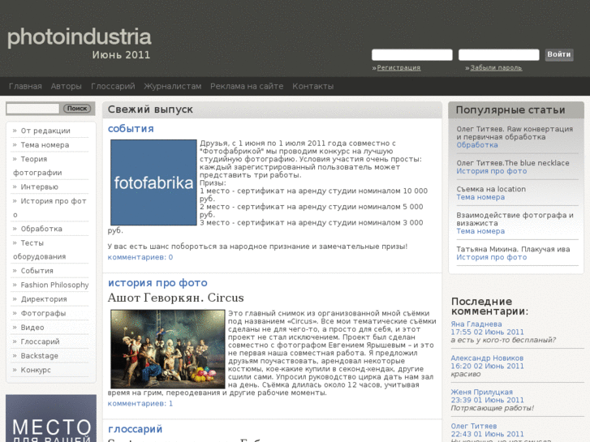Open Фотографы in the sidebar
The height and width of the screenshot is (442, 590).
coord(43,313)
